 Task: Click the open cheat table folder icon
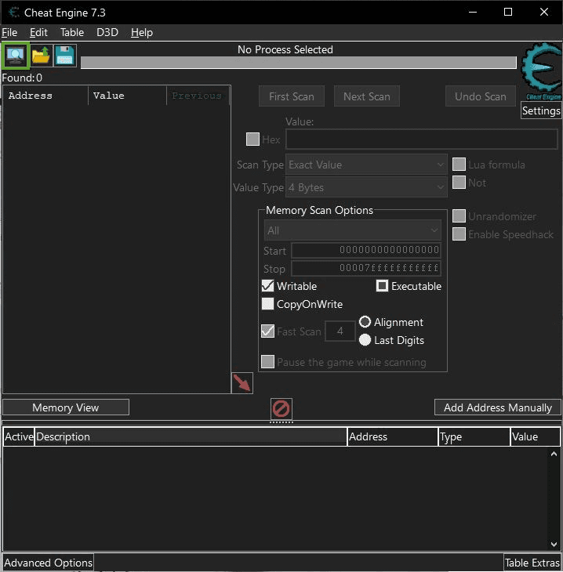click(x=41, y=56)
